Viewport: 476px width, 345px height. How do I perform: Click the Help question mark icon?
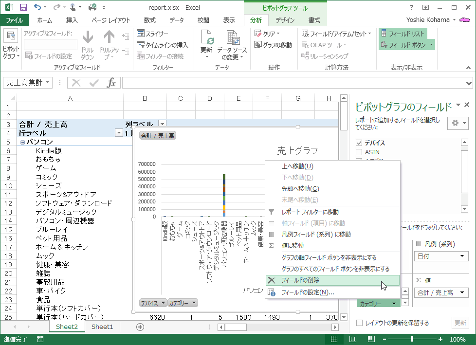click(x=411, y=7)
